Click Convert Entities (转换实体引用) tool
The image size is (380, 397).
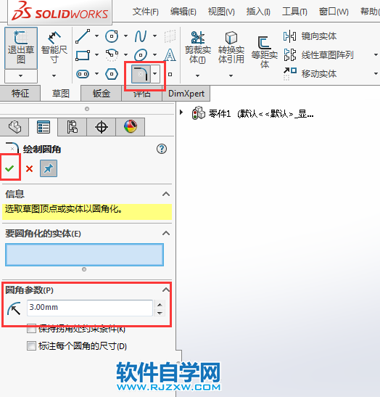point(231,47)
